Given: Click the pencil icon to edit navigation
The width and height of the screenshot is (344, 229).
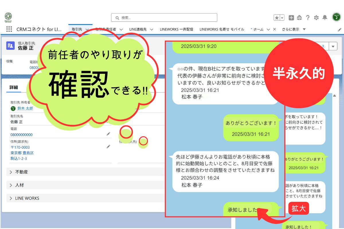Looking at the screenshot, I should [340, 29].
